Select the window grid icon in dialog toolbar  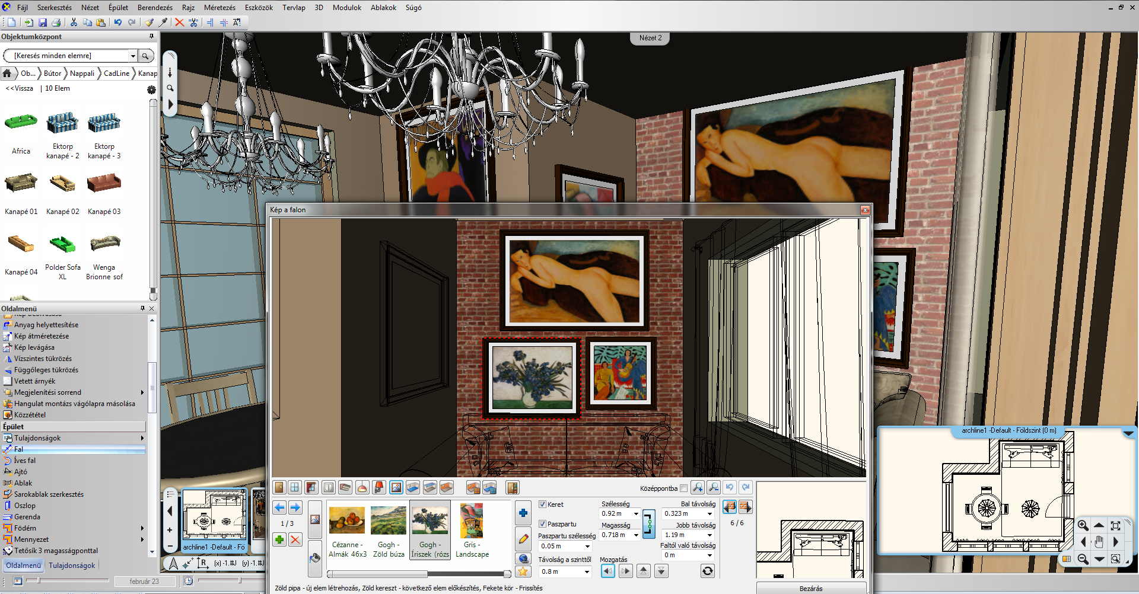coord(295,487)
